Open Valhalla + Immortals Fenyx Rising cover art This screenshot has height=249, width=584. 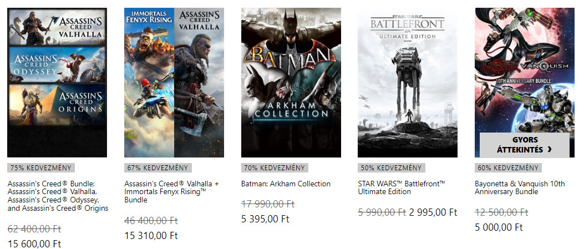(x=174, y=83)
